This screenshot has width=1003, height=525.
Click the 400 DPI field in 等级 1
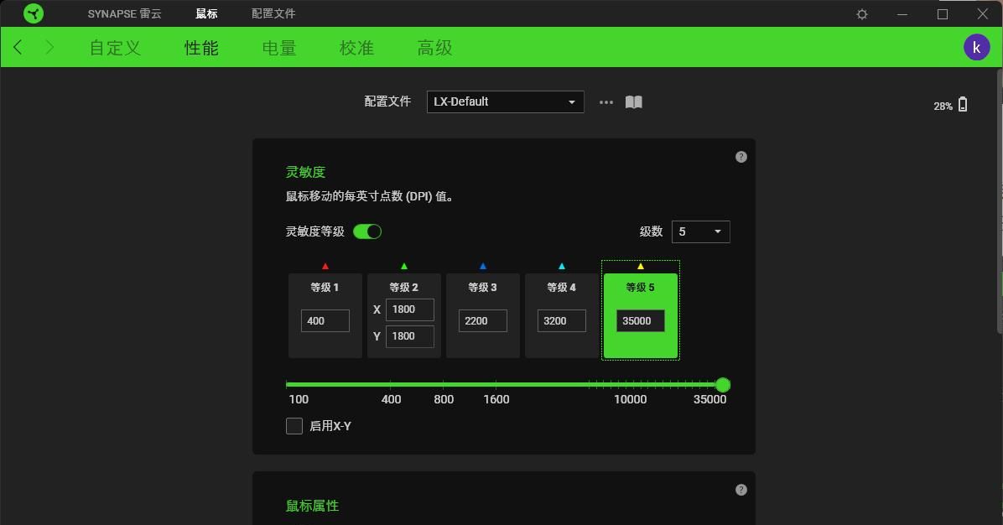(325, 321)
